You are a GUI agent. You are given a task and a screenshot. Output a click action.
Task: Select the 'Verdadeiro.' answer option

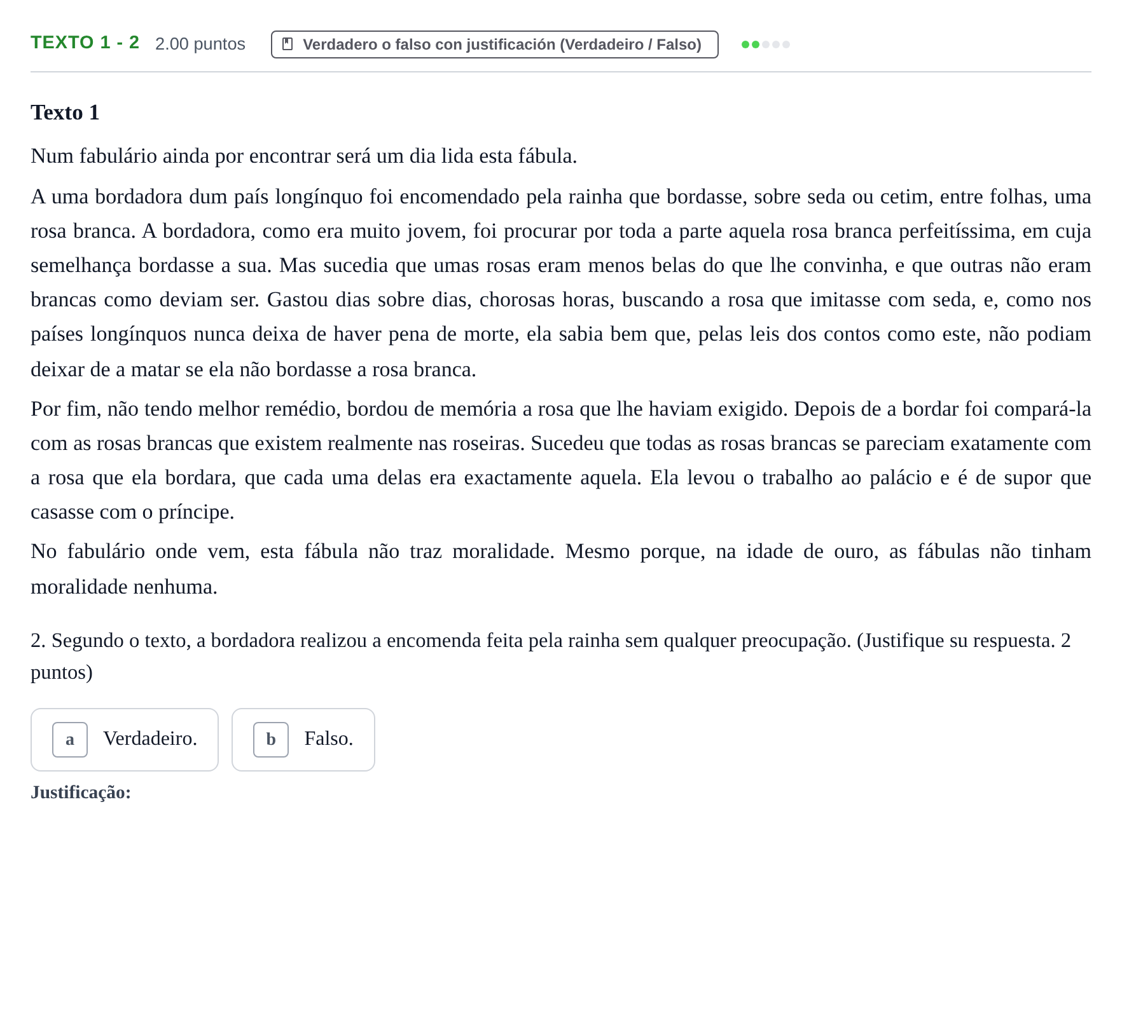point(125,740)
